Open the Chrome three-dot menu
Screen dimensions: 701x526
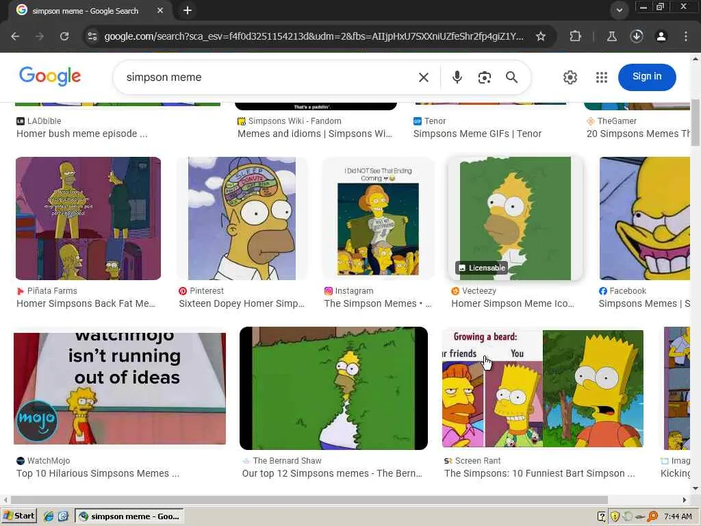tap(686, 36)
